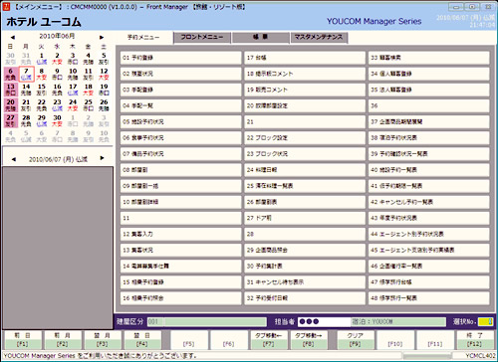Choose menu item 24

(x=305, y=170)
